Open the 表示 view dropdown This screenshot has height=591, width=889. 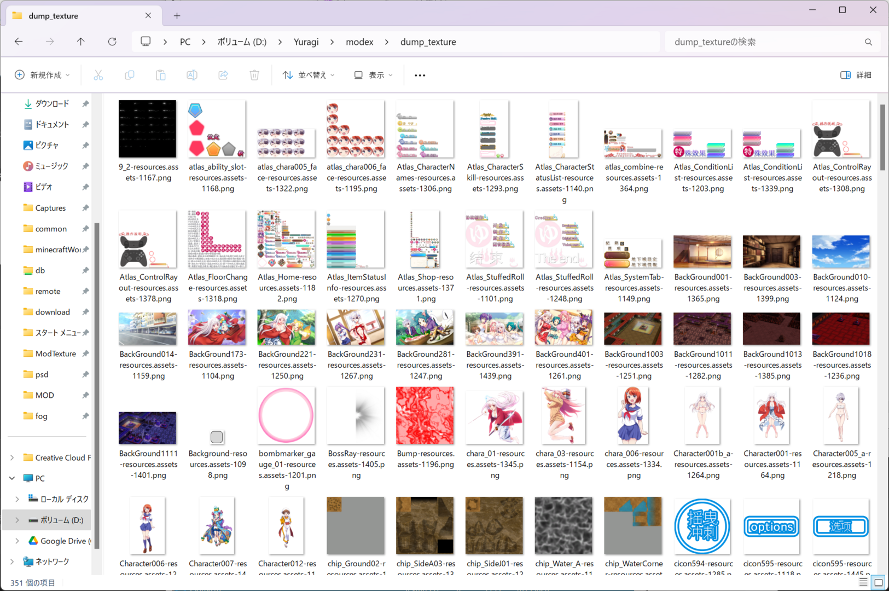pyautogui.click(x=374, y=75)
